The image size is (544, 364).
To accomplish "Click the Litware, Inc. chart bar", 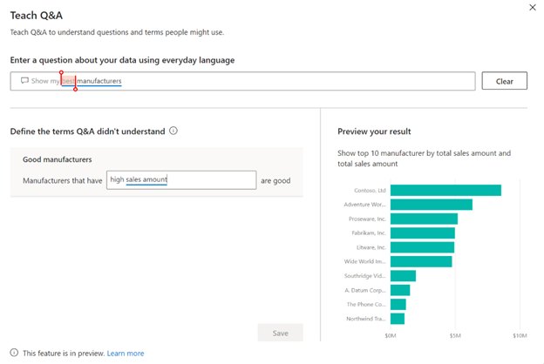I will coord(422,247).
